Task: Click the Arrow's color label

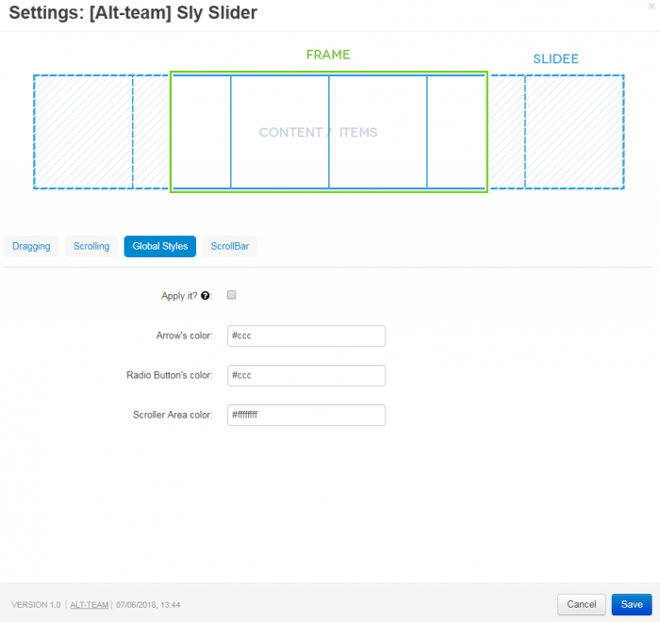Action: click(x=185, y=336)
